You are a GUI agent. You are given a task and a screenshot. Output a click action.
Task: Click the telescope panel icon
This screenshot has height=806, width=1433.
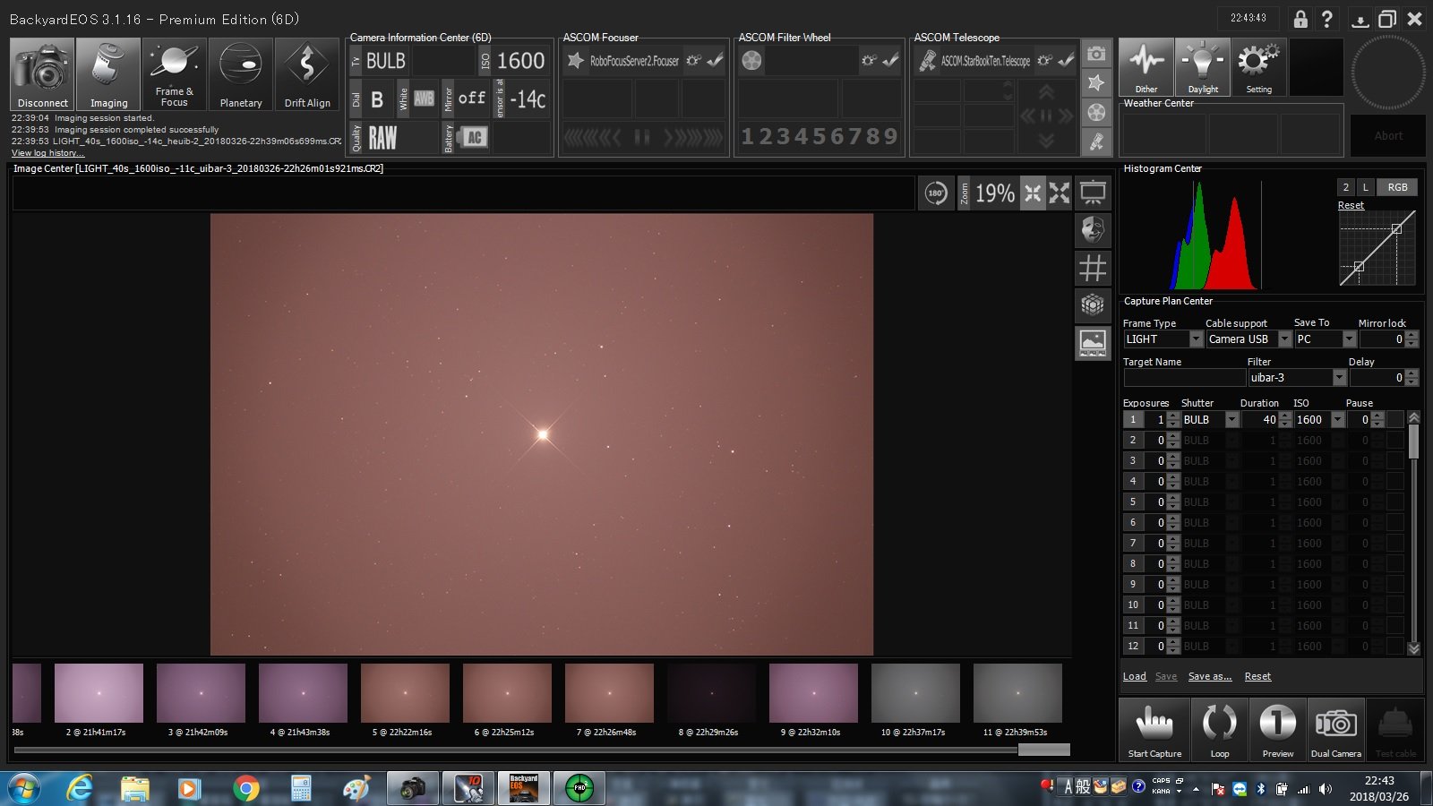(1095, 142)
